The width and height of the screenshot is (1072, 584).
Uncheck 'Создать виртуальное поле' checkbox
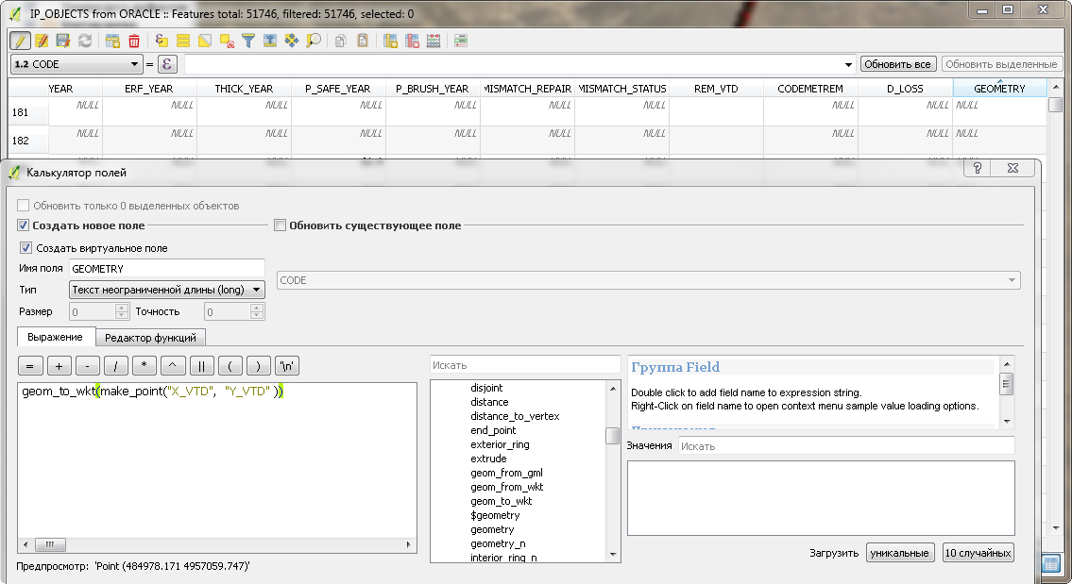click(26, 248)
